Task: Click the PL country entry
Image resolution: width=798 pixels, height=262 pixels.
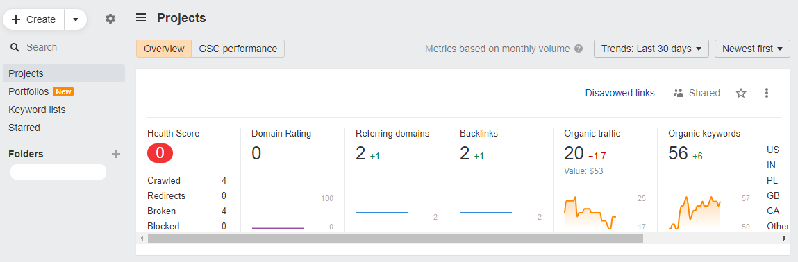Action: pyautogui.click(x=772, y=180)
